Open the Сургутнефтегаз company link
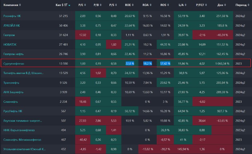252x154 pixels. (14, 64)
